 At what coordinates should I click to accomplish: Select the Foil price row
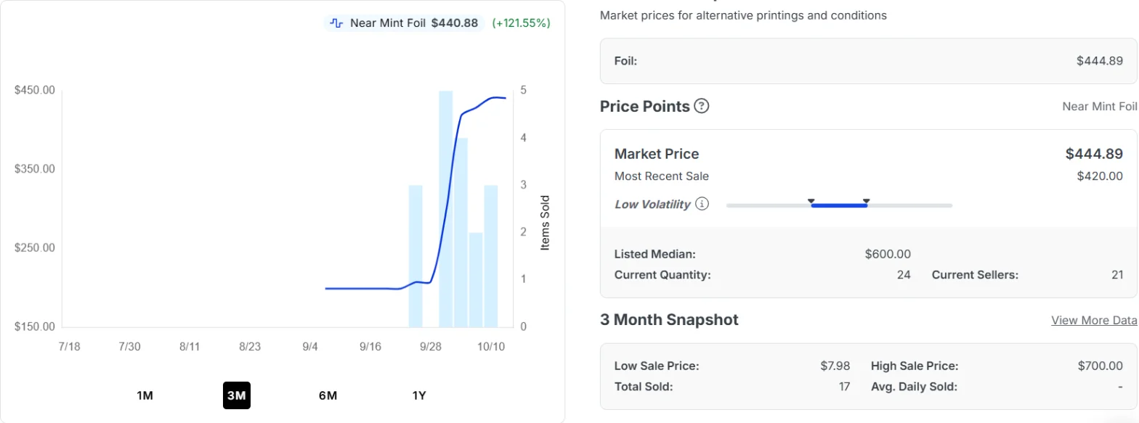pos(869,61)
